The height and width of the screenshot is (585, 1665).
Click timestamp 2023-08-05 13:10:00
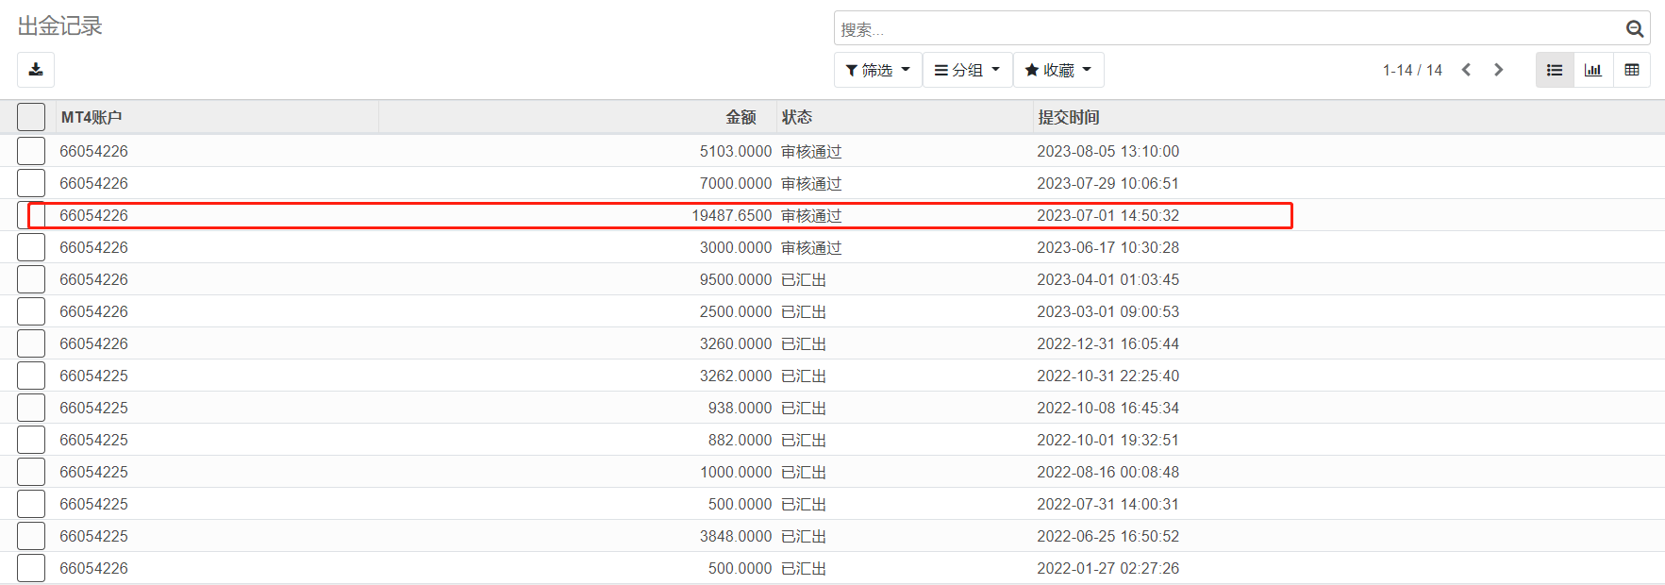[1108, 151]
